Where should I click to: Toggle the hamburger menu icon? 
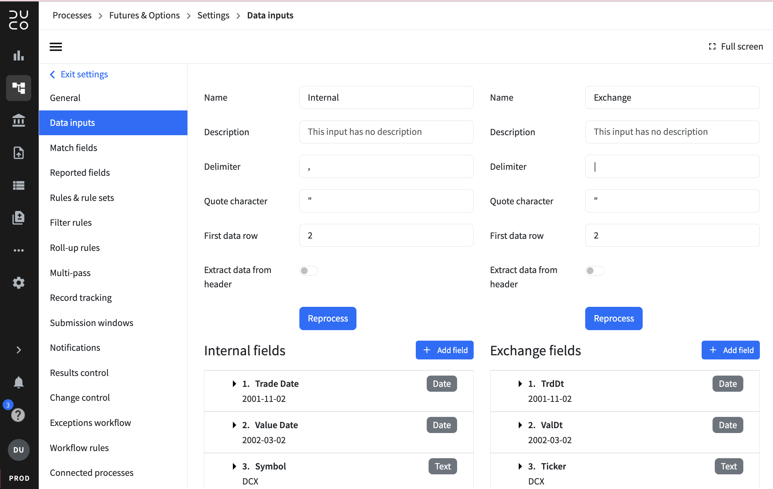(56, 47)
